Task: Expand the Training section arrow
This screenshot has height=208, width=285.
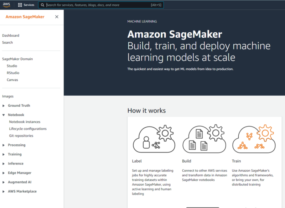Action: pos(4,154)
